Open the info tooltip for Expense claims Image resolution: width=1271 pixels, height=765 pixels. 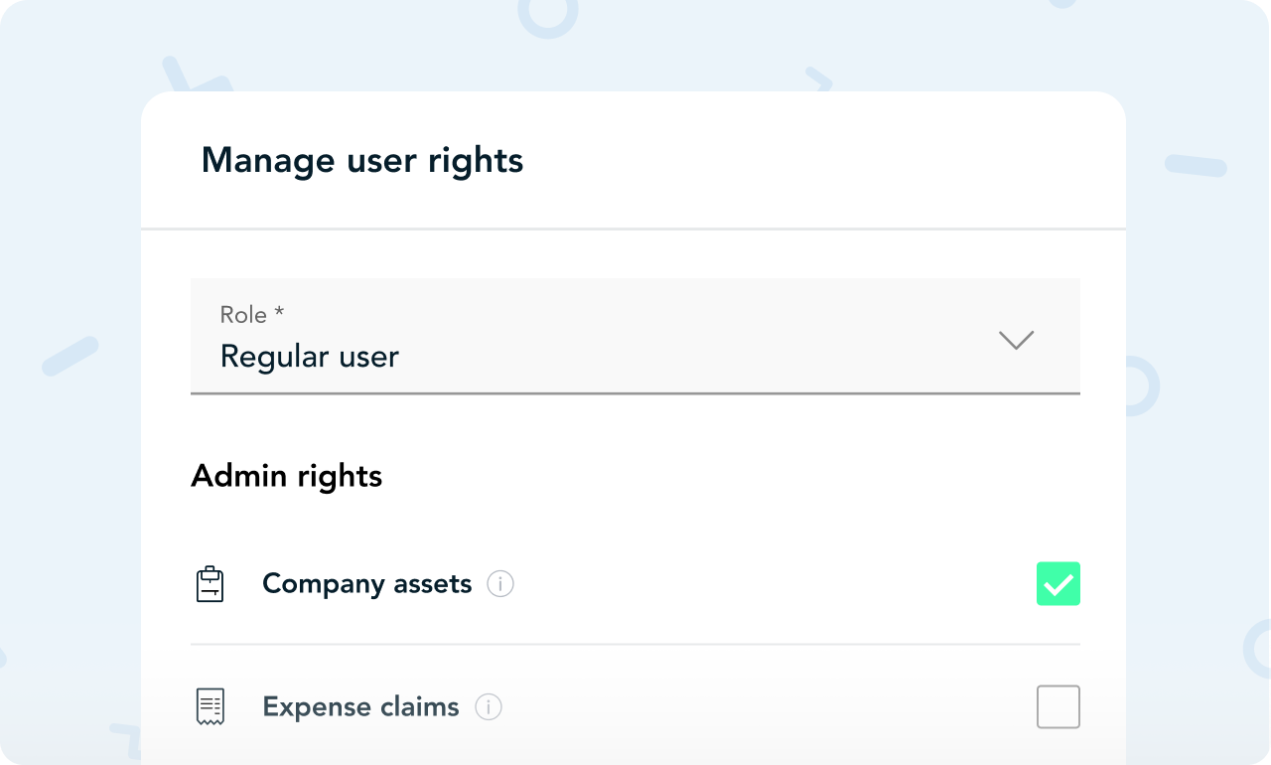(x=488, y=706)
